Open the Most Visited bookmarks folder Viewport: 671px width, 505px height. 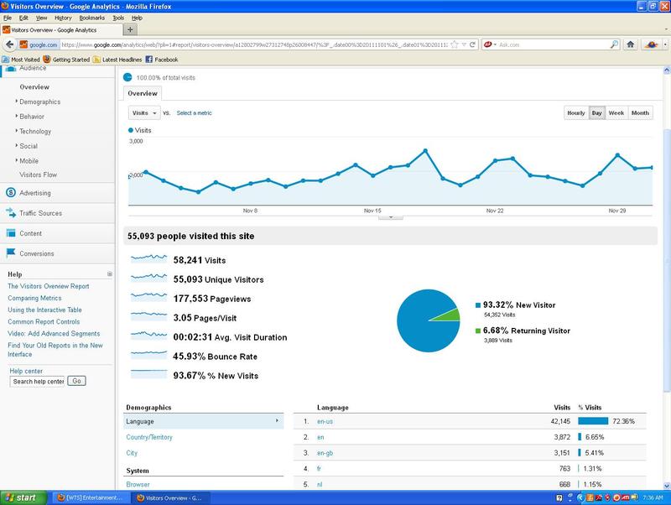pyautogui.click(x=21, y=60)
